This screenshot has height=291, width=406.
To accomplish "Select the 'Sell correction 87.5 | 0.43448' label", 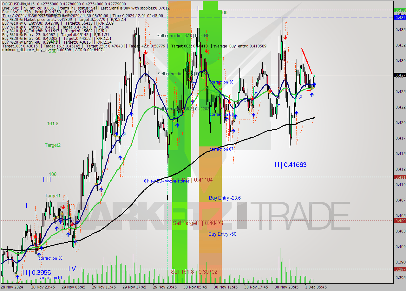I will [x=183, y=35].
